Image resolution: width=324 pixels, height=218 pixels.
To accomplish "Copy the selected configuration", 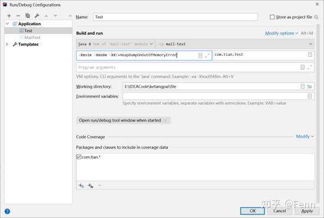I will click(28, 16).
